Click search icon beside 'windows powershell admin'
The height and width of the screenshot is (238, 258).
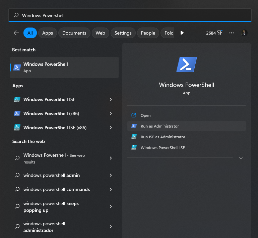tap(17, 175)
